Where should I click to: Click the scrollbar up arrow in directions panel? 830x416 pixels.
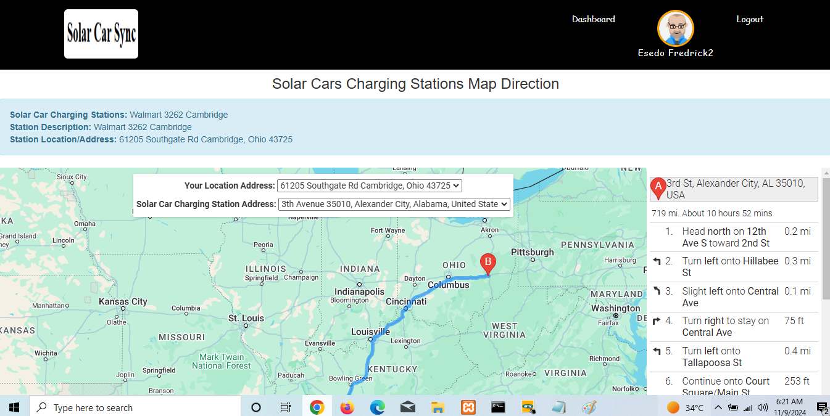coord(825,173)
